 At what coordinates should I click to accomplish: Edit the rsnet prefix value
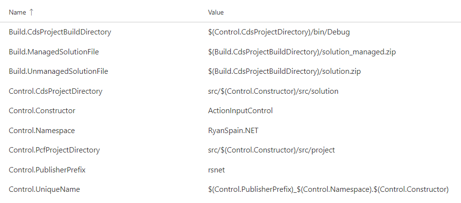point(217,170)
